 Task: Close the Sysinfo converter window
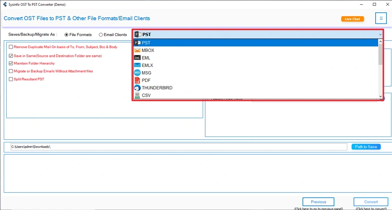click(387, 4)
